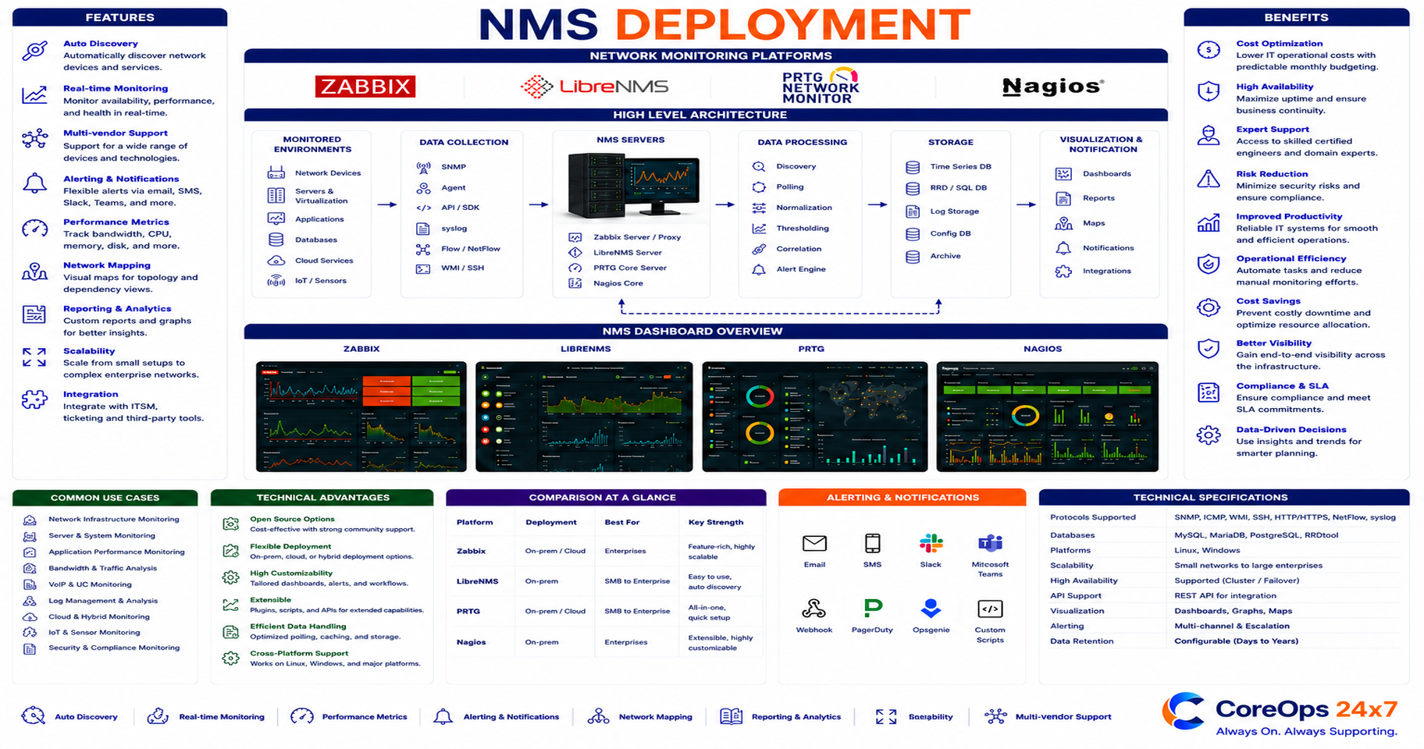Click Reporting & Analytics in the bottom strip
This screenshot has height=749, width=1424.
point(781,716)
